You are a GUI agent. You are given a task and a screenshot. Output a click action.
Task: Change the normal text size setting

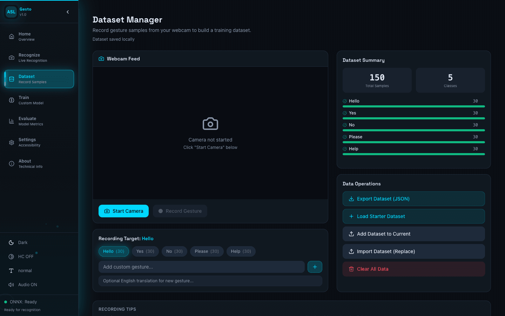pyautogui.click(x=39, y=271)
